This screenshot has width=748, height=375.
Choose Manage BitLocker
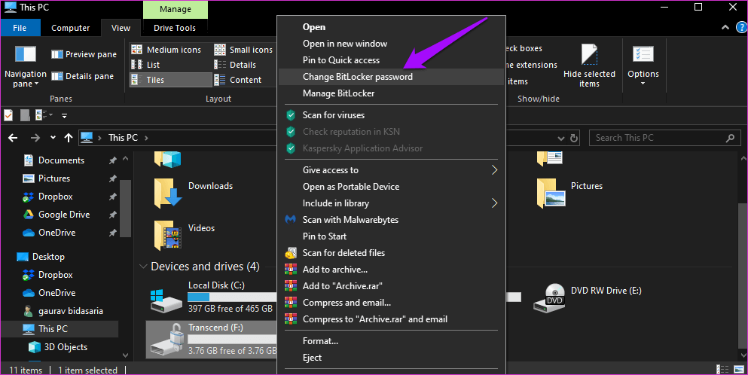391,93
